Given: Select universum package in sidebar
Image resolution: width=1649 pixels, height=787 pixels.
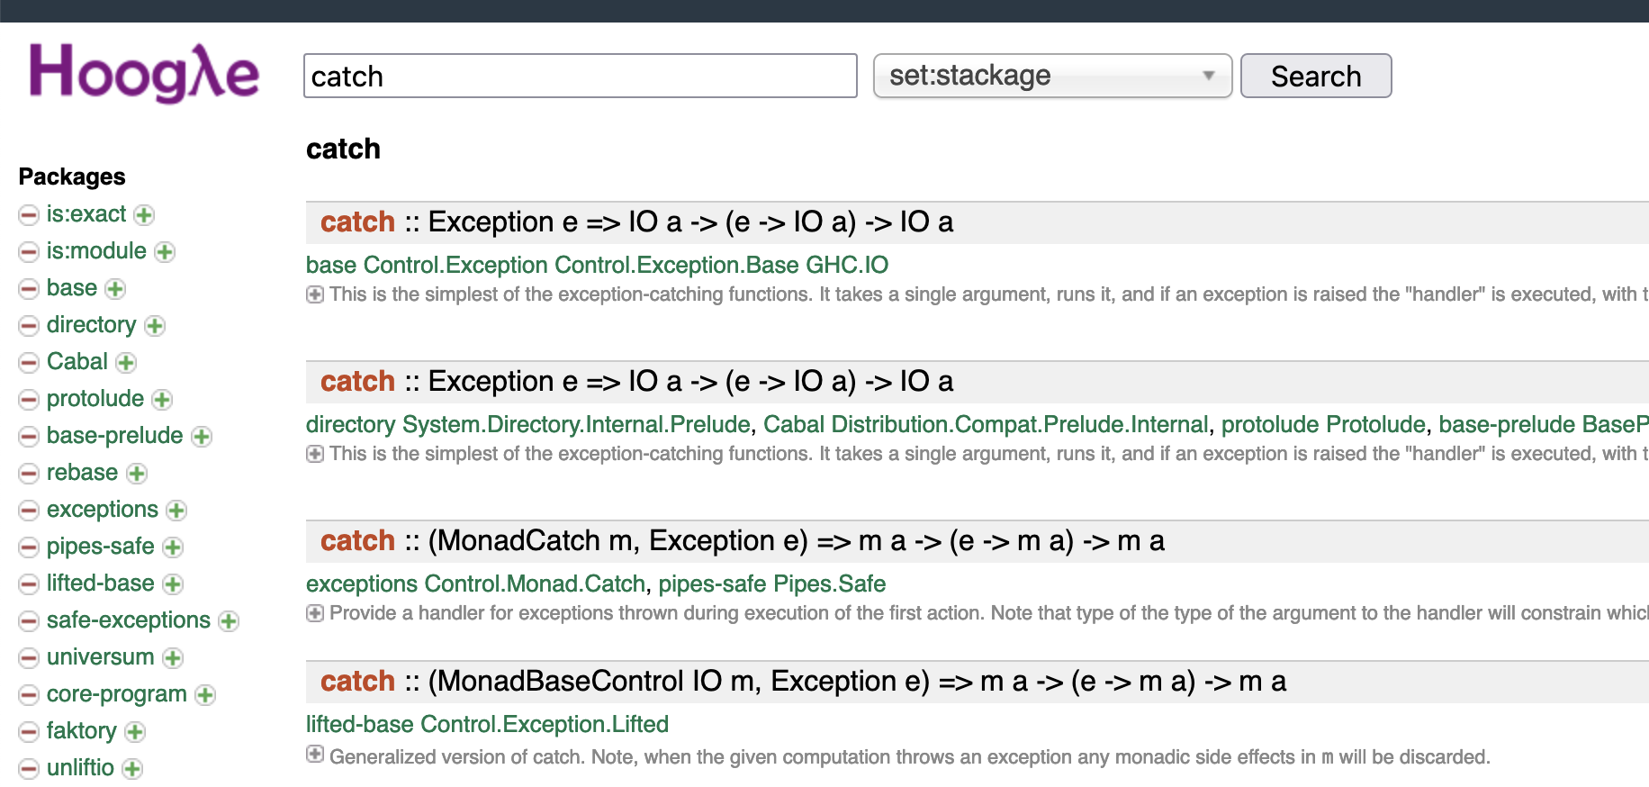Looking at the screenshot, I should point(101,657).
